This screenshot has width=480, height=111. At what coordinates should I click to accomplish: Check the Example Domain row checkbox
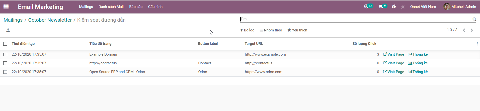(5, 54)
